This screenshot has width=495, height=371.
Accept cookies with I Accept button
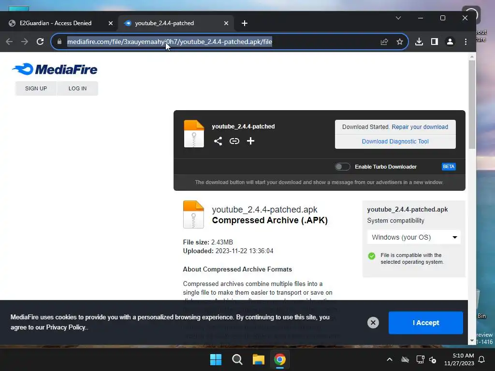(x=425, y=323)
